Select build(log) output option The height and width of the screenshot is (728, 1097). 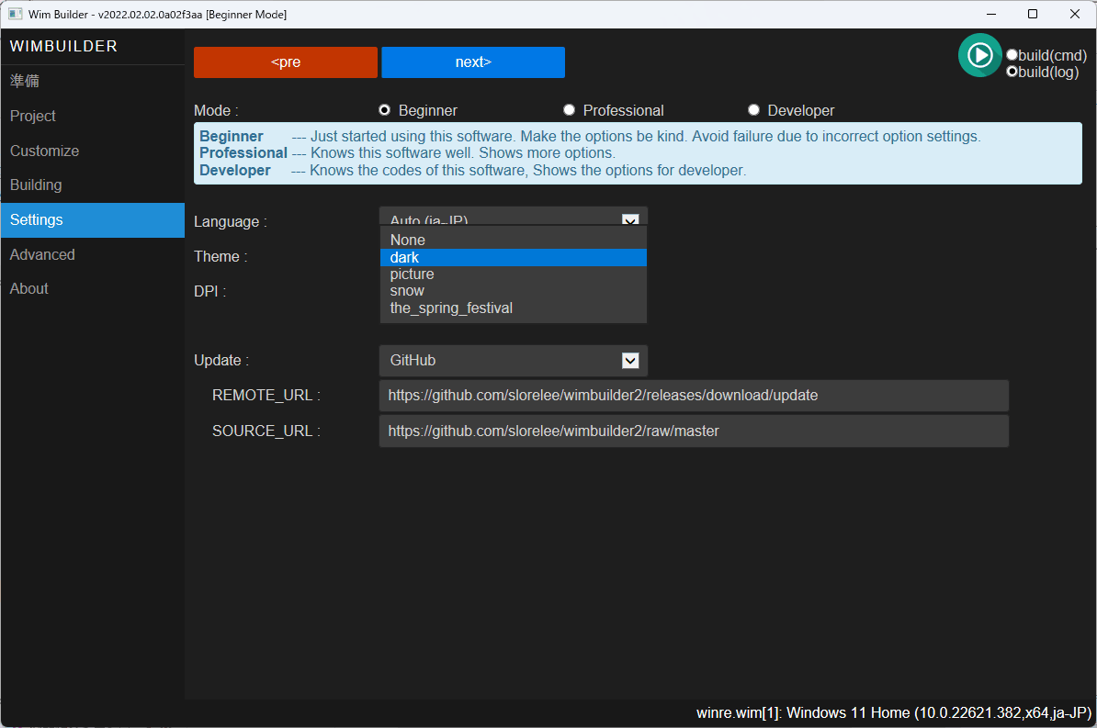(x=1012, y=72)
